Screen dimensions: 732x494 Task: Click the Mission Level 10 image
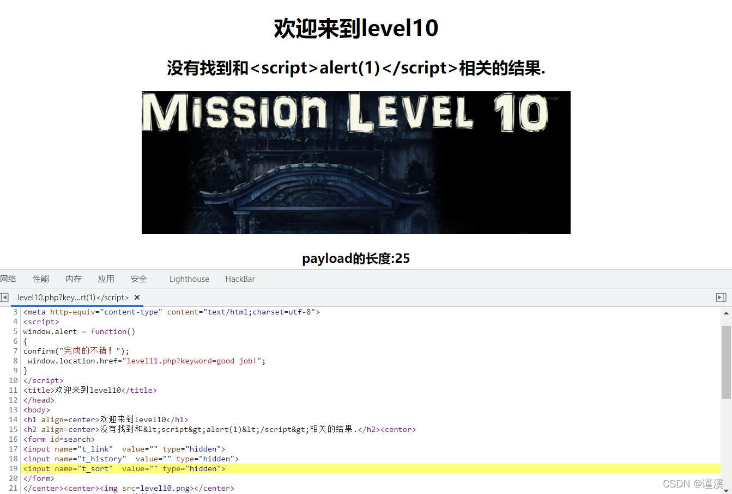pos(356,162)
